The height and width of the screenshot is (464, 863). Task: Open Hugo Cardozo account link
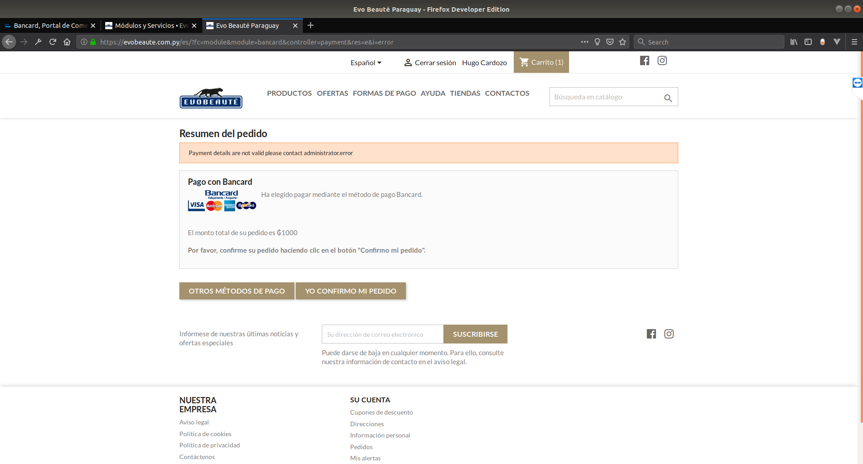tap(485, 62)
